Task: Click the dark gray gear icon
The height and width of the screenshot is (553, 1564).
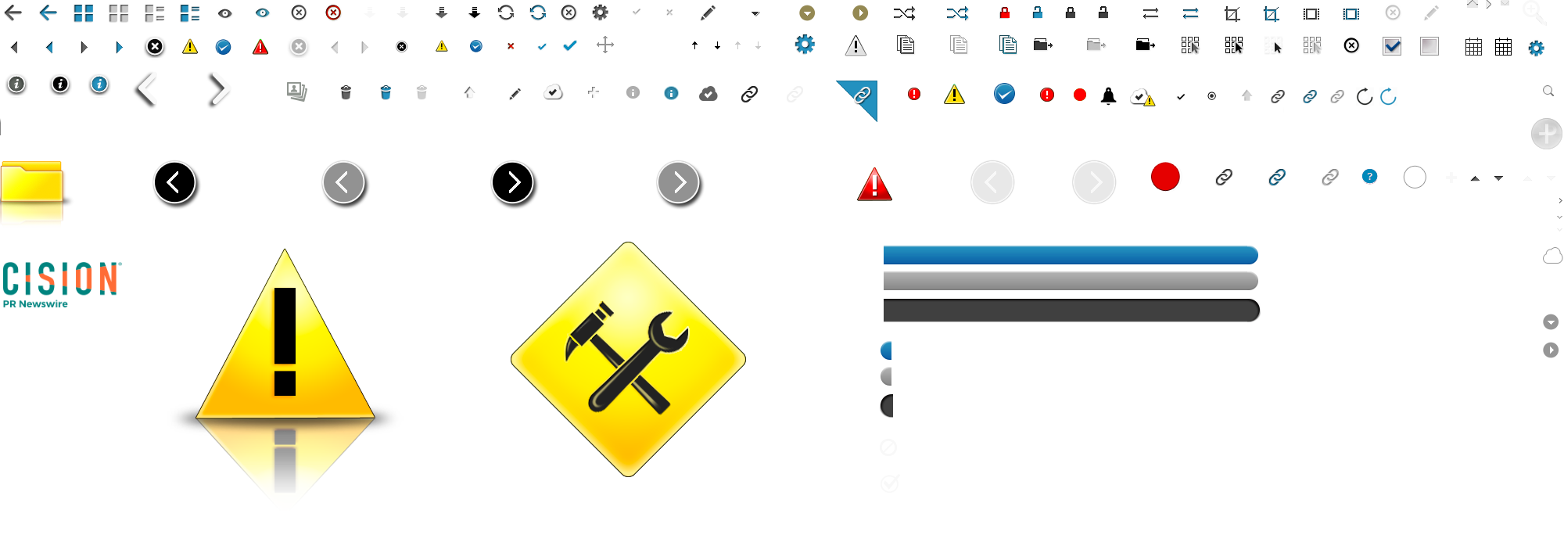Action: click(600, 13)
